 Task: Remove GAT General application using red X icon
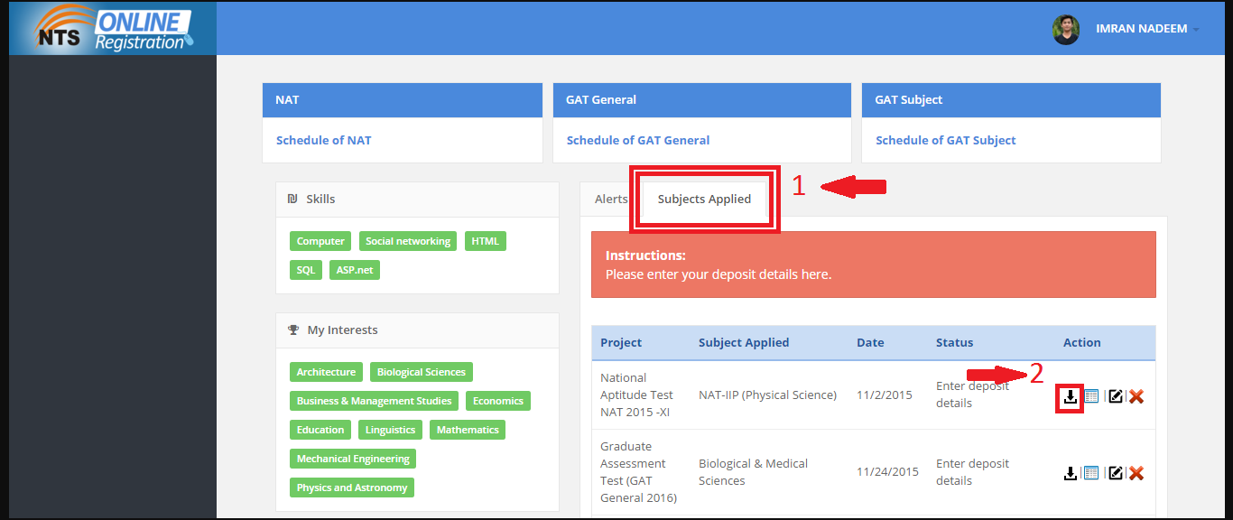1136,472
